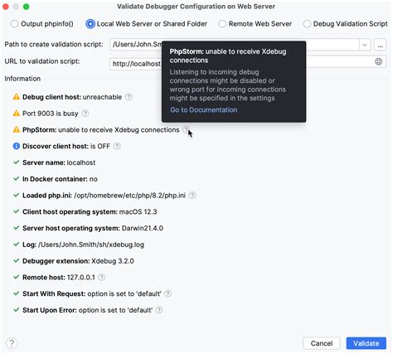Click help icon beside Port 9003 is busy
393x354 pixels.
coord(85,114)
